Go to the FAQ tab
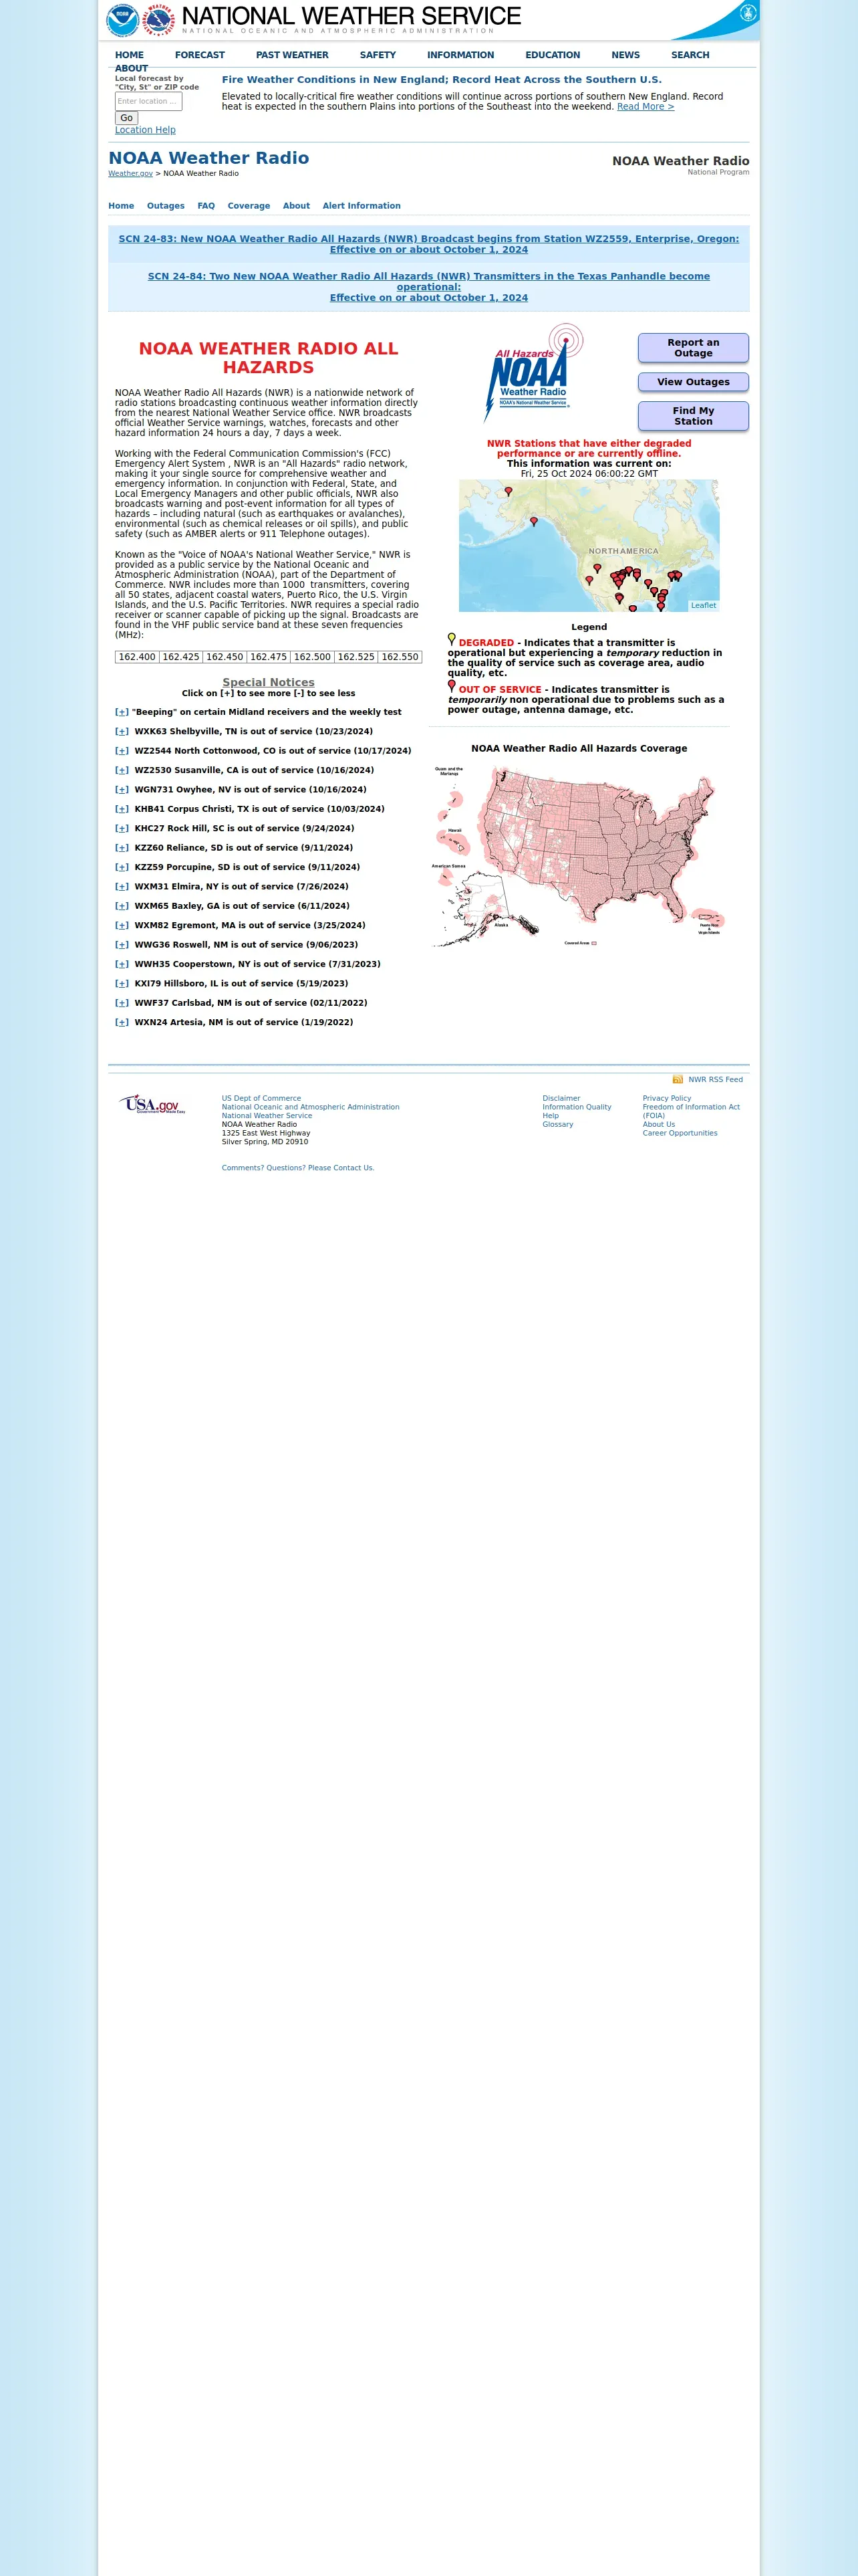858x2576 pixels. tap(206, 206)
